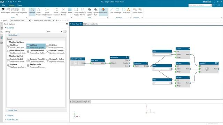This screenshot has height=125, width=223.
Task: Expand the Active Rule section
Action: [x=7, y=110]
